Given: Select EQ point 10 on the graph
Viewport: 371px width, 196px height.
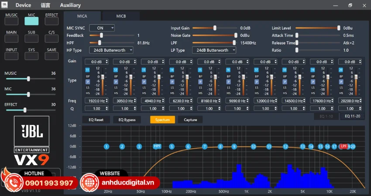Looking at the screenshot, I should (254, 146).
